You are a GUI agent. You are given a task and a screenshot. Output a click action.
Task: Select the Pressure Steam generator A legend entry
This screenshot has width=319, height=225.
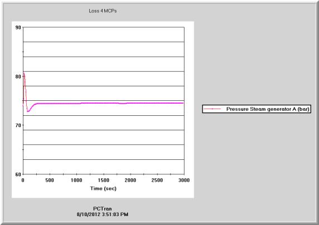257,109
